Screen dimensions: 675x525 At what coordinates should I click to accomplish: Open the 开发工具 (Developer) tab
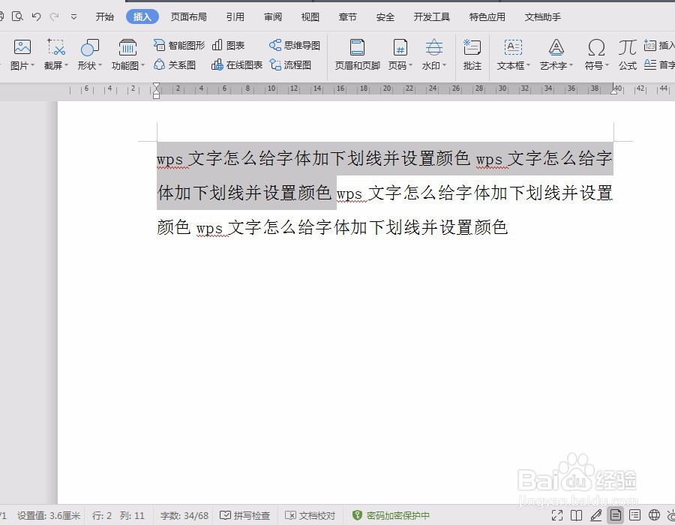point(431,16)
